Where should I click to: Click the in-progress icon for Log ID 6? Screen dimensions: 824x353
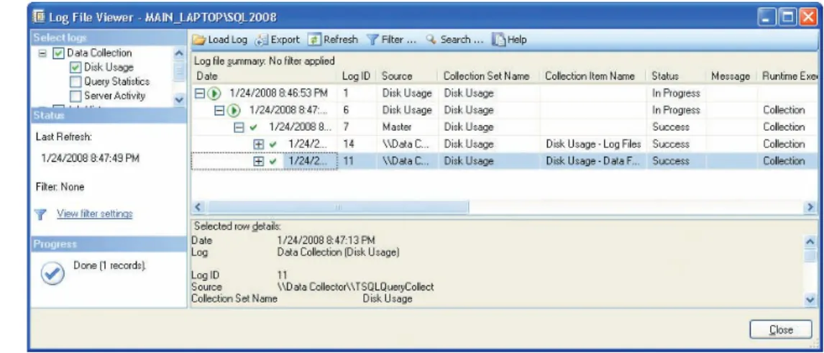tap(234, 110)
